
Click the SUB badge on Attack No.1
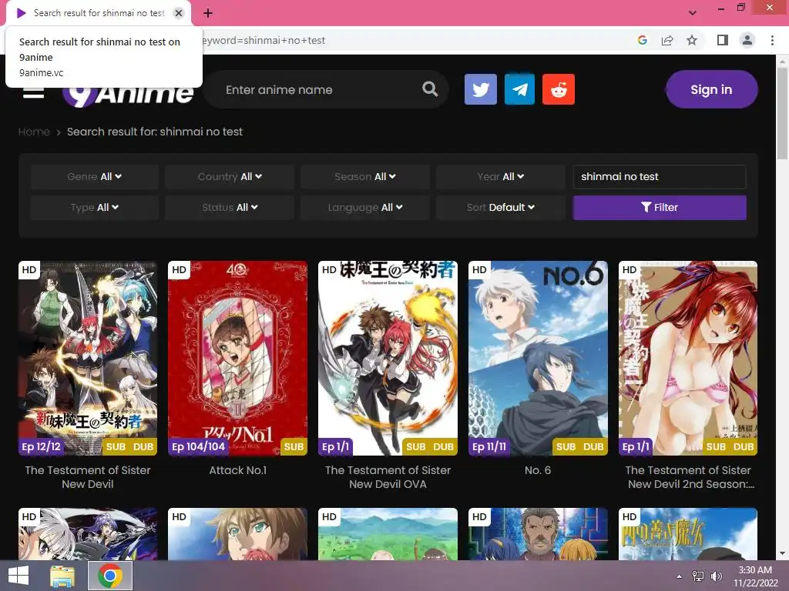pos(294,446)
